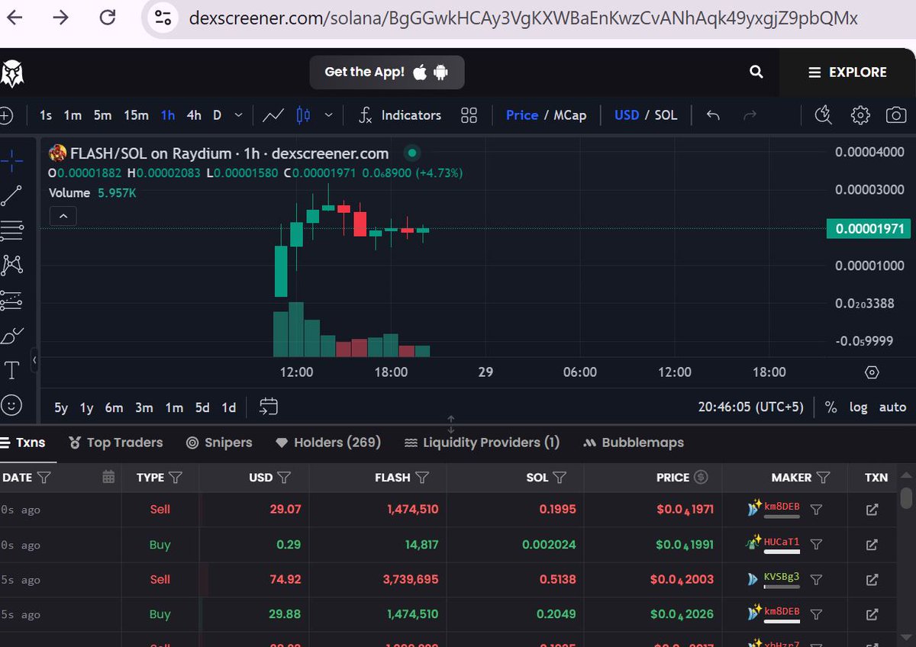916x647 pixels.
Task: Open the emoji icons tool
Action: pyautogui.click(x=11, y=404)
